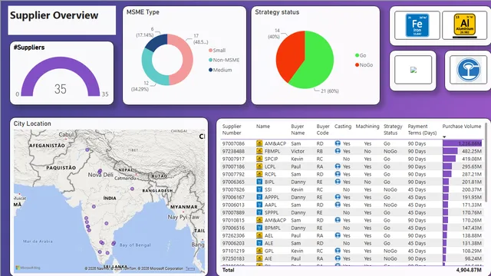491x276 pixels.
Task: Click the sort arrow under Purchase Volume
Action: click(444, 136)
